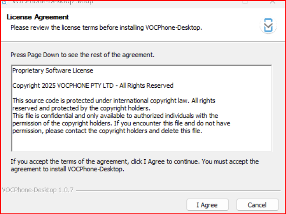The width and height of the screenshot is (286, 214).
Task: Click the installer icon in title bar
Action: 4,2
